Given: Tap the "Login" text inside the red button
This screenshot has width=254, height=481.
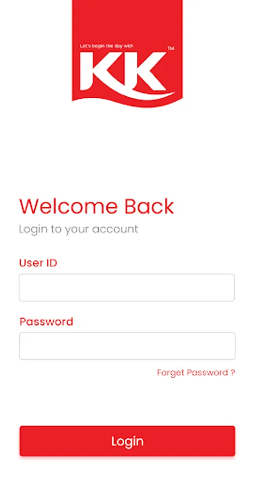Looking at the screenshot, I should (x=127, y=441).
